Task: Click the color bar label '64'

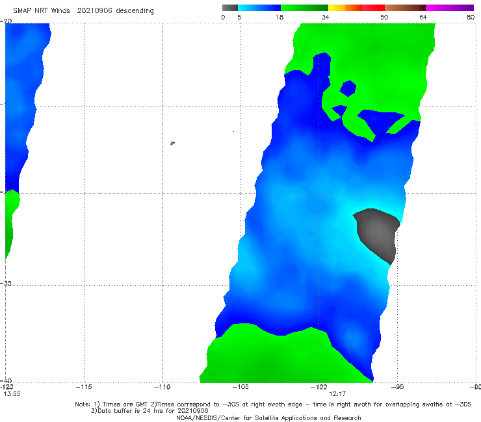Action: click(x=423, y=18)
